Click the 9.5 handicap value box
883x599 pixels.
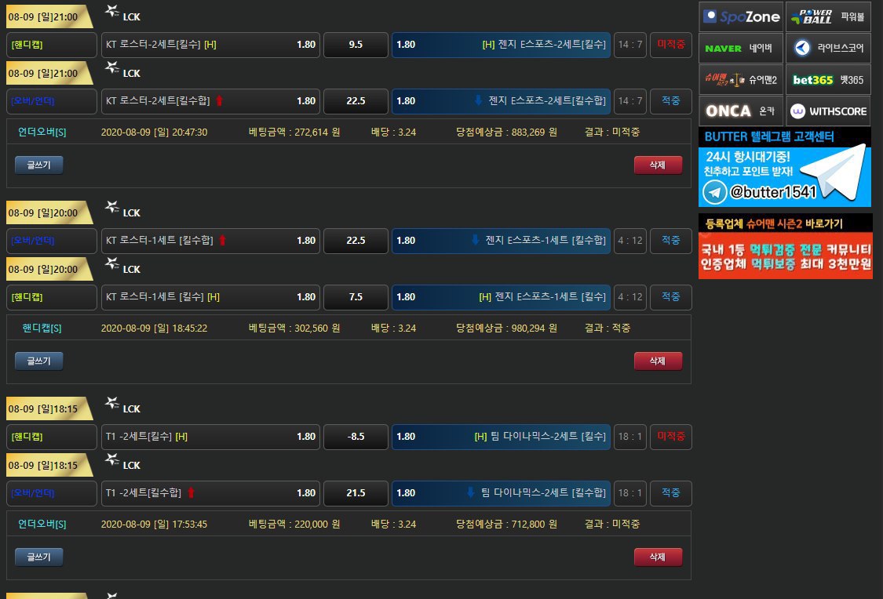click(356, 45)
